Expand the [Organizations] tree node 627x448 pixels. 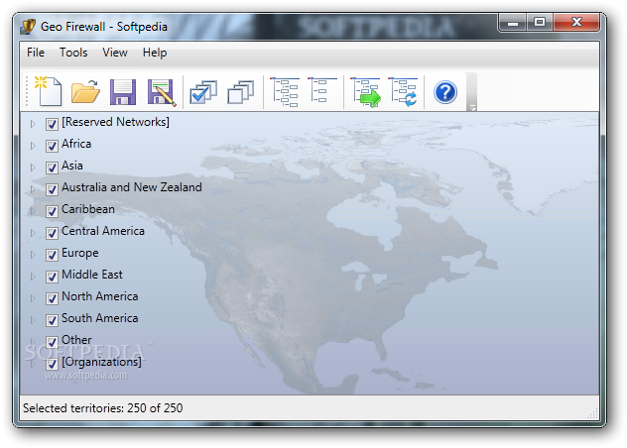click(x=33, y=364)
